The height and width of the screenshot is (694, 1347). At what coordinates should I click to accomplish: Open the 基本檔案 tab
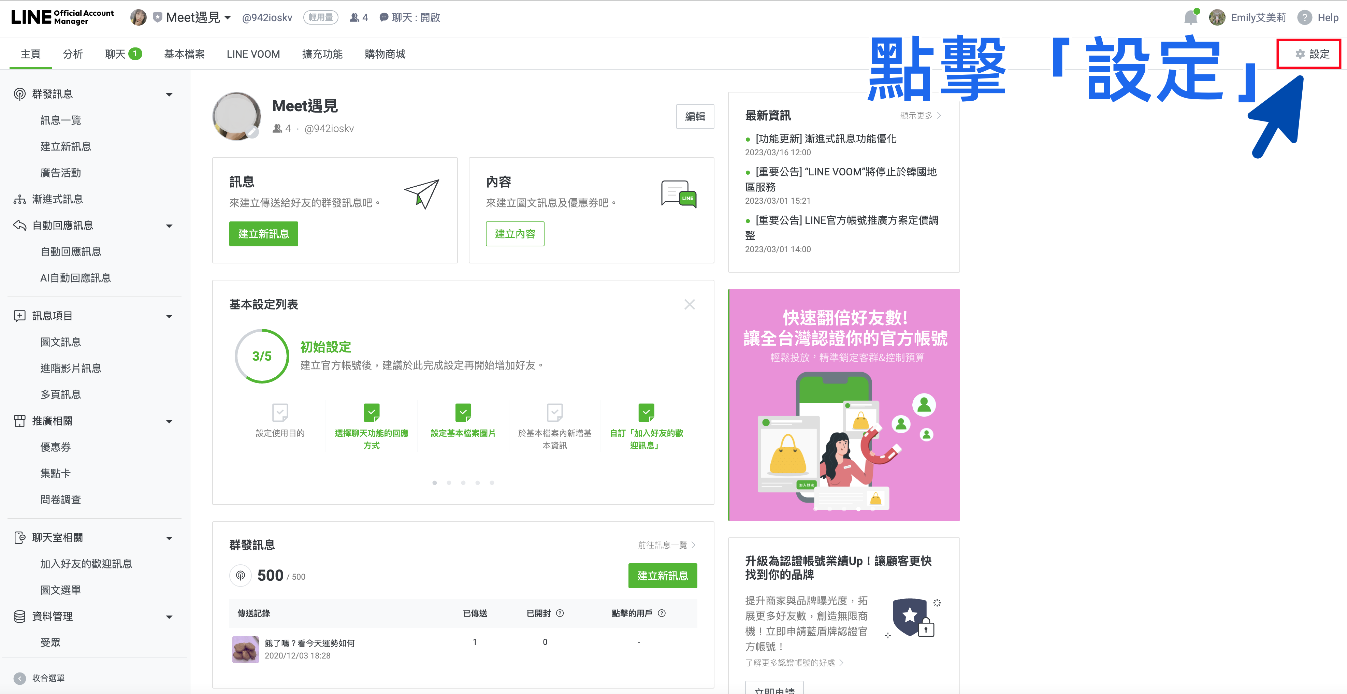184,54
